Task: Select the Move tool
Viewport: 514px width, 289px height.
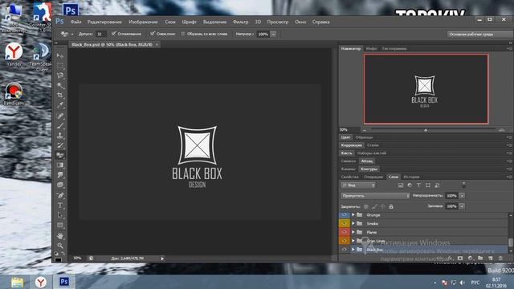Action: pyautogui.click(x=60, y=55)
